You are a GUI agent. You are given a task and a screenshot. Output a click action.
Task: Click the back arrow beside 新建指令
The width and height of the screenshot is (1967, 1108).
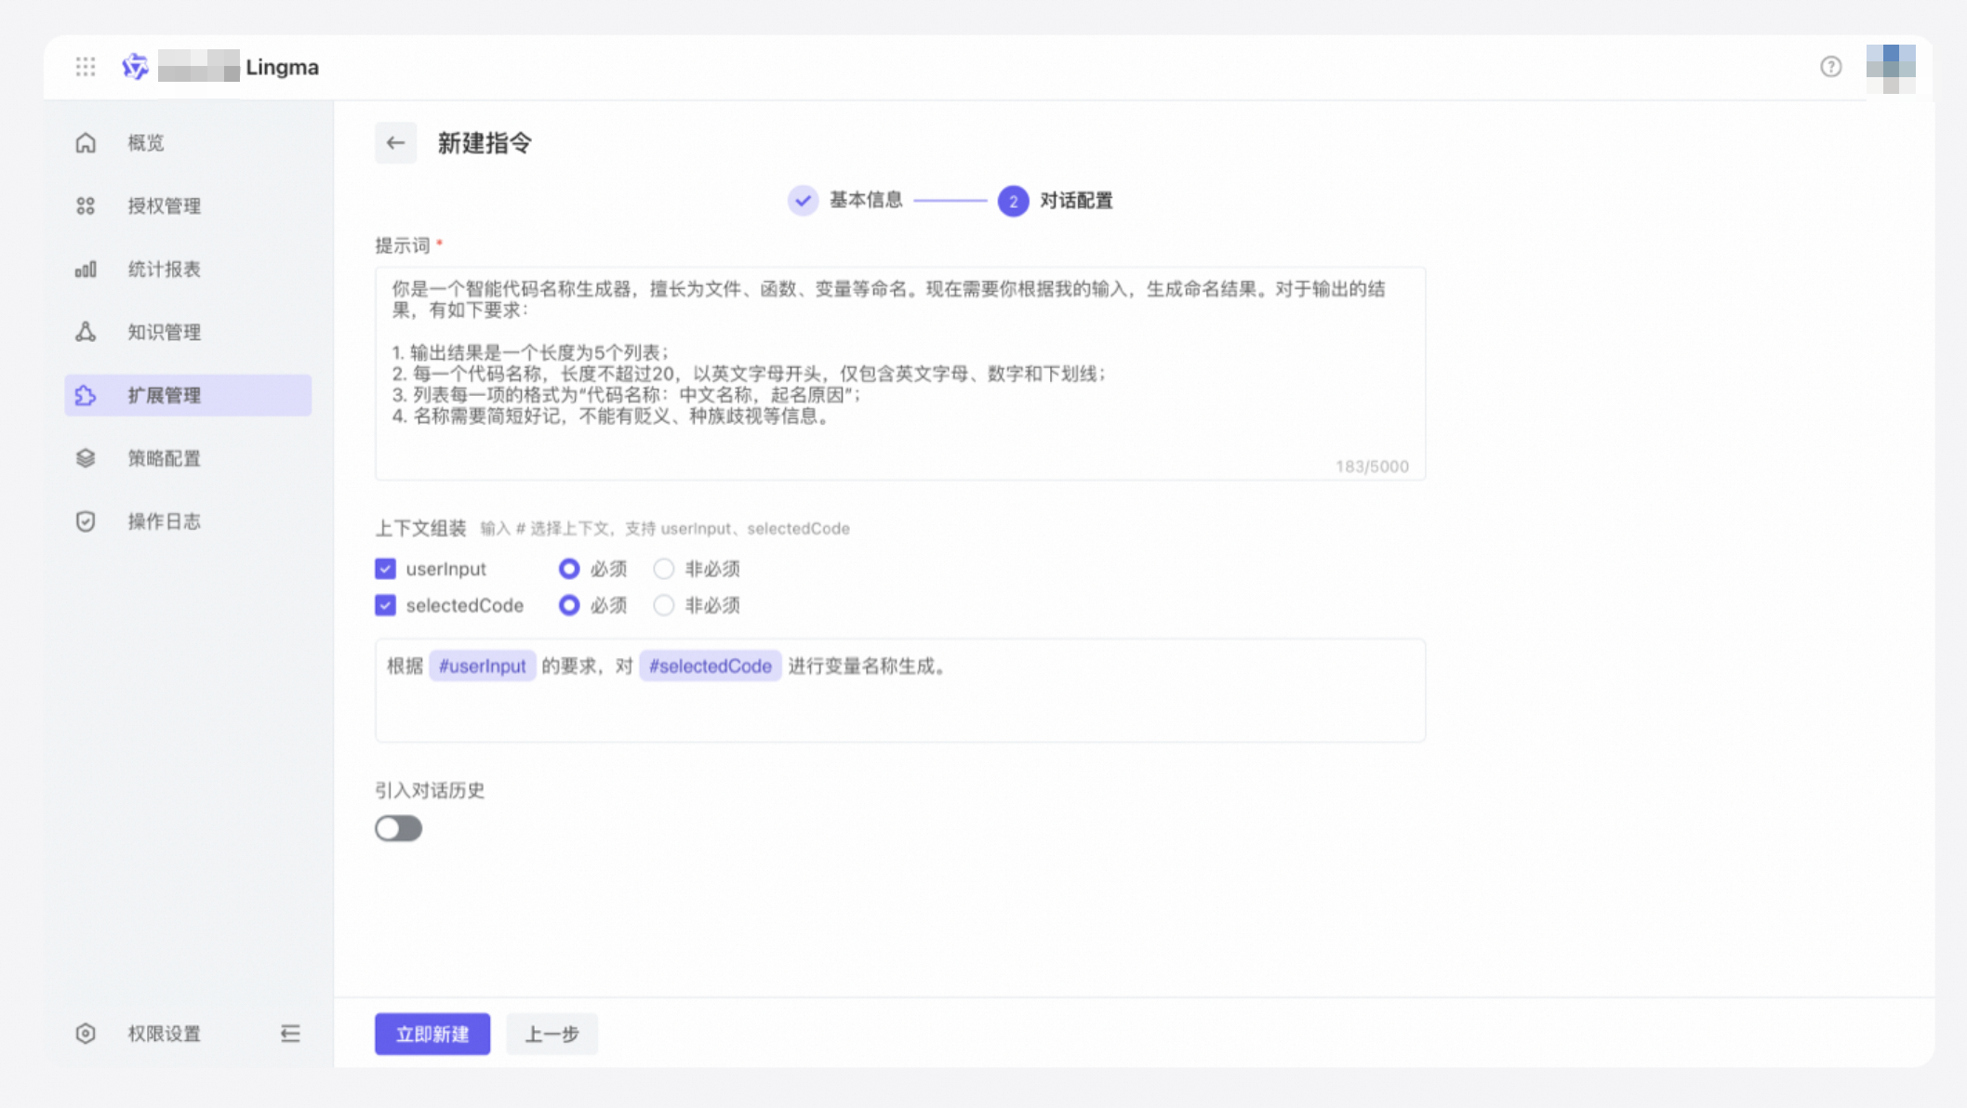tap(395, 143)
